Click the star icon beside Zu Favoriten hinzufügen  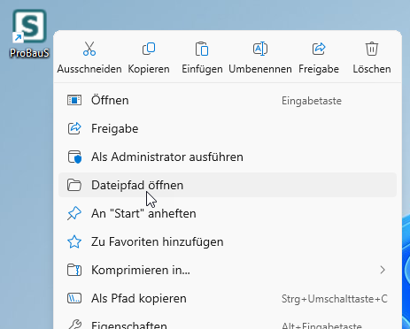point(74,241)
